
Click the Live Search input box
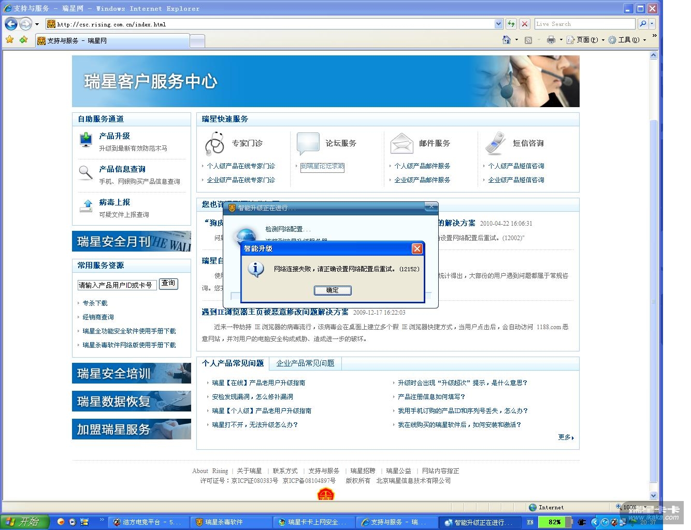pos(585,24)
